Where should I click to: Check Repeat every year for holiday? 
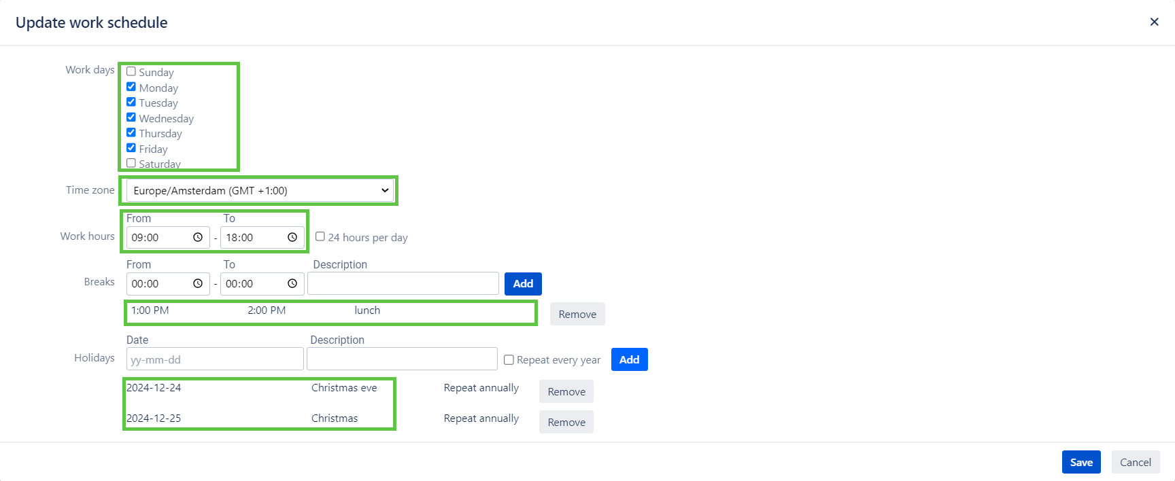509,359
